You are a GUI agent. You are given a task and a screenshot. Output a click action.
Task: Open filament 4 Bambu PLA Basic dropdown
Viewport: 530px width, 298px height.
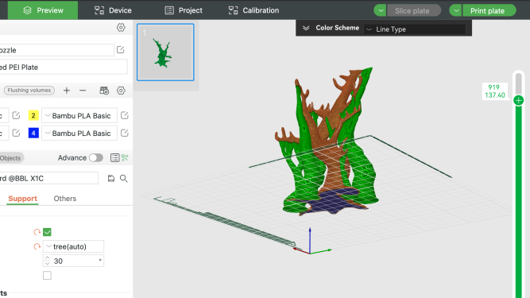[x=79, y=134]
